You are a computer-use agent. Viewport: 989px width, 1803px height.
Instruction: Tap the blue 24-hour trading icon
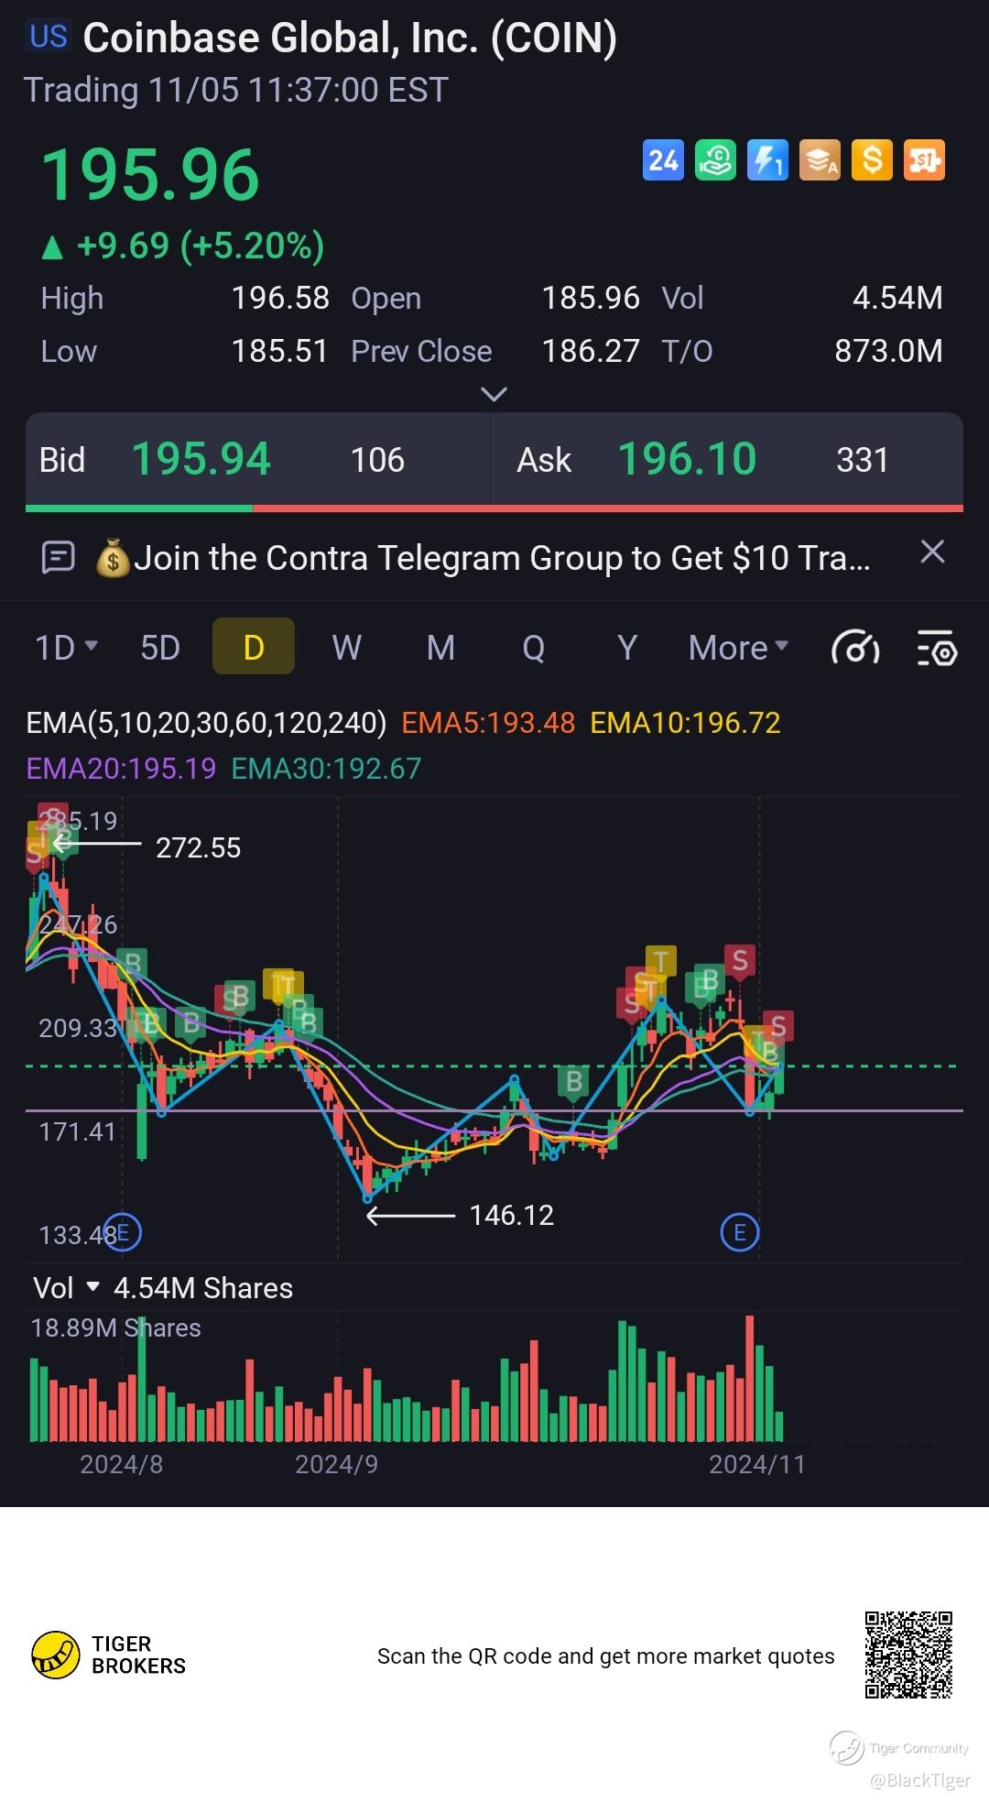coord(663,160)
